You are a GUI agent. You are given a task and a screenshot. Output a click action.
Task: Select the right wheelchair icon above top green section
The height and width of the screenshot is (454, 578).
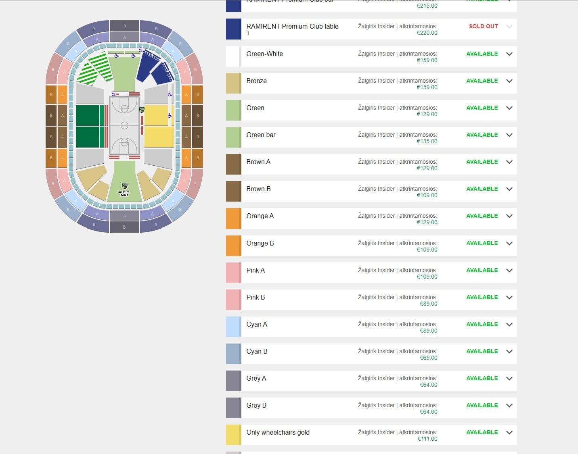[133, 56]
